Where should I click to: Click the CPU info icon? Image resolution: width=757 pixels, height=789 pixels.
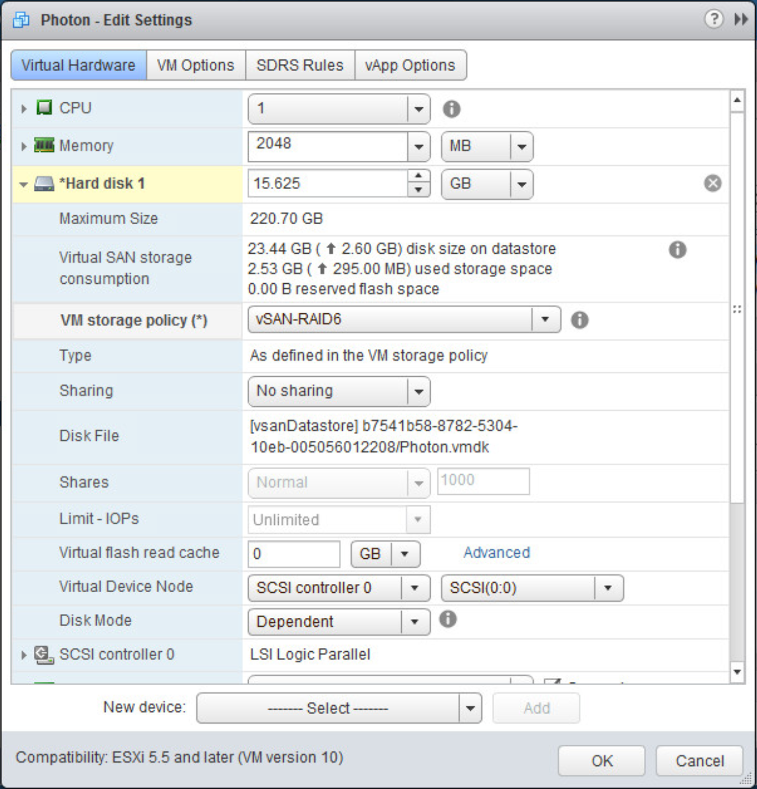(x=451, y=109)
